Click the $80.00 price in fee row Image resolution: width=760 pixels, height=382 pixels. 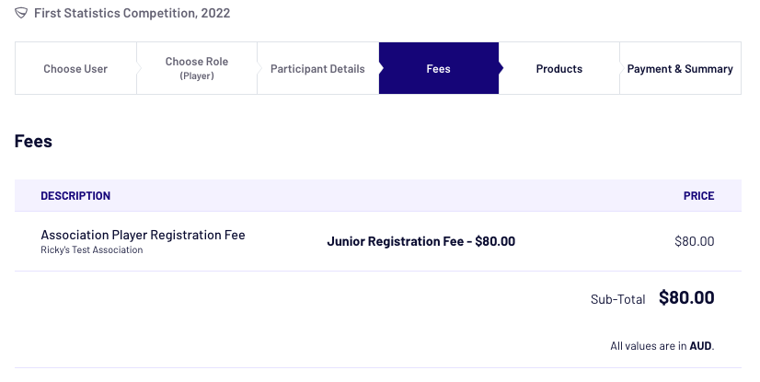coord(694,242)
